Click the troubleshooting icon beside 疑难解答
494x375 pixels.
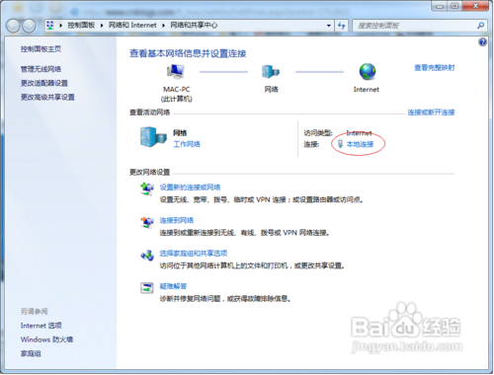coord(147,288)
